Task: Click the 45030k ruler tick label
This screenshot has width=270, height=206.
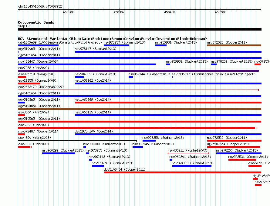Action: tap(119, 12)
